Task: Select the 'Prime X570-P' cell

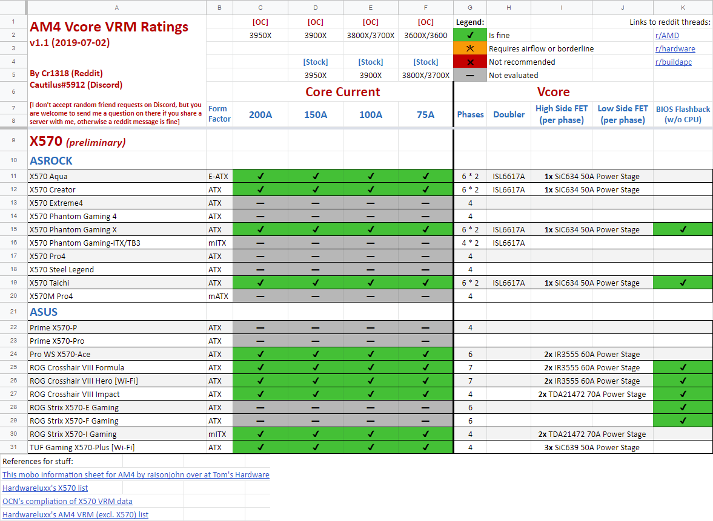Action: click(117, 327)
